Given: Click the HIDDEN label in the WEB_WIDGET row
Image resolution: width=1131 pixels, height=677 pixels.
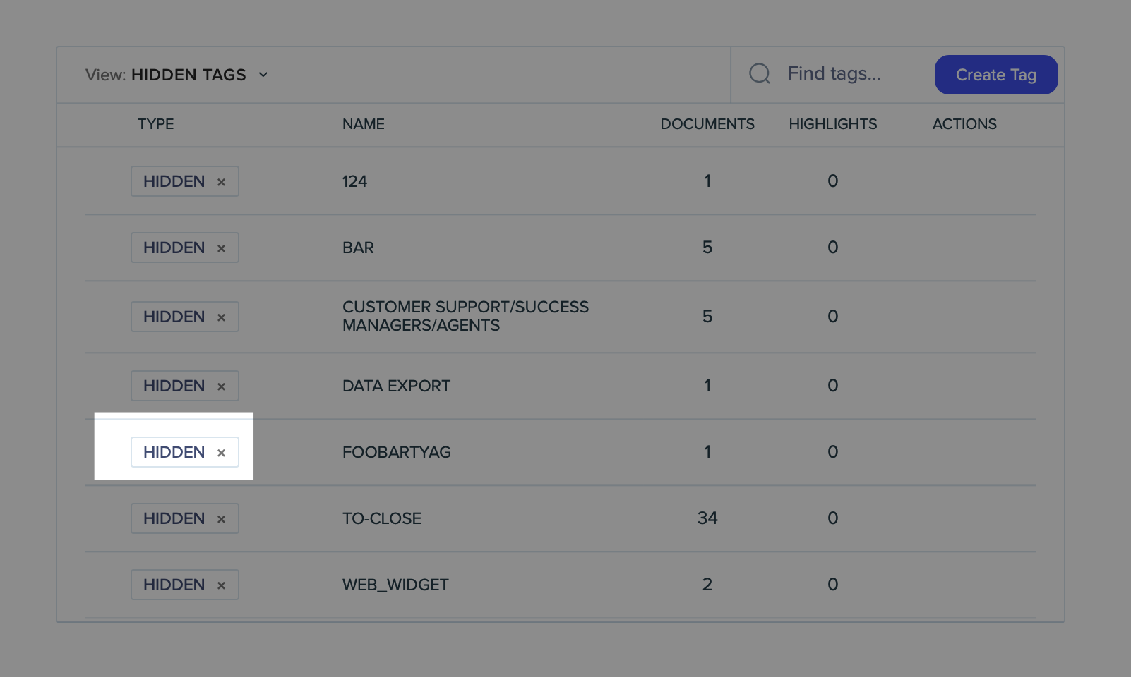Looking at the screenshot, I should click(x=174, y=585).
